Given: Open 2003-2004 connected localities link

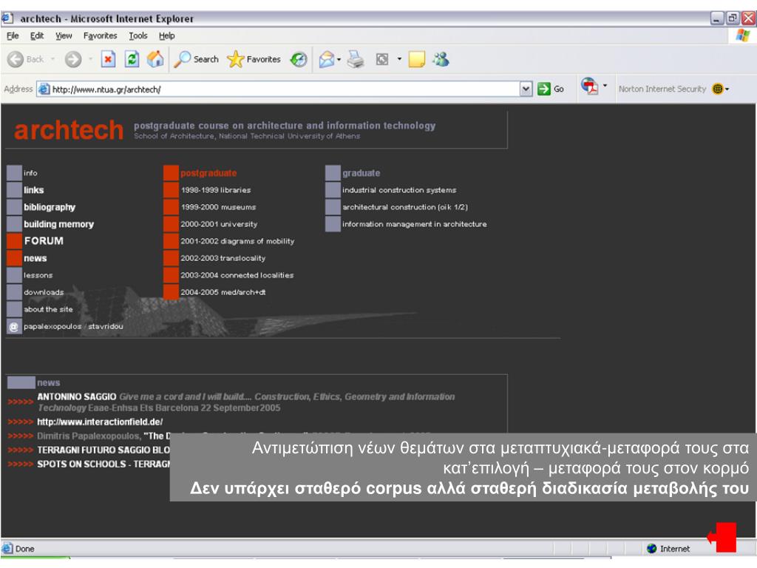Looking at the screenshot, I should click(237, 275).
